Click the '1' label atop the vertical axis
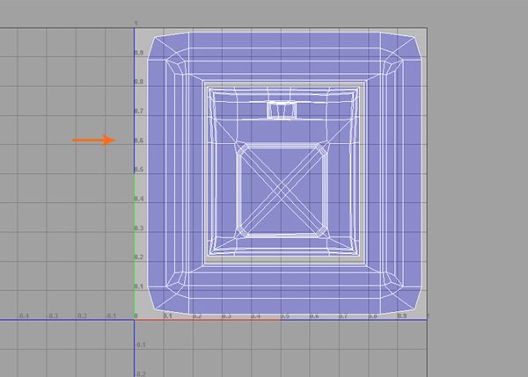Screen dimensions: 528x377 coord(136,24)
